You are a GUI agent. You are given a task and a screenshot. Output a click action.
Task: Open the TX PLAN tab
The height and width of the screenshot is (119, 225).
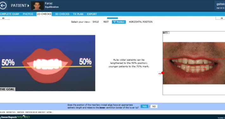click(x=78, y=14)
